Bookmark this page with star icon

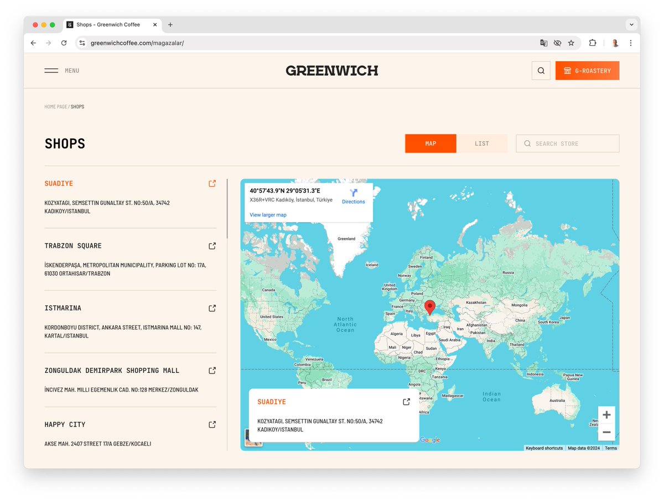571,43
